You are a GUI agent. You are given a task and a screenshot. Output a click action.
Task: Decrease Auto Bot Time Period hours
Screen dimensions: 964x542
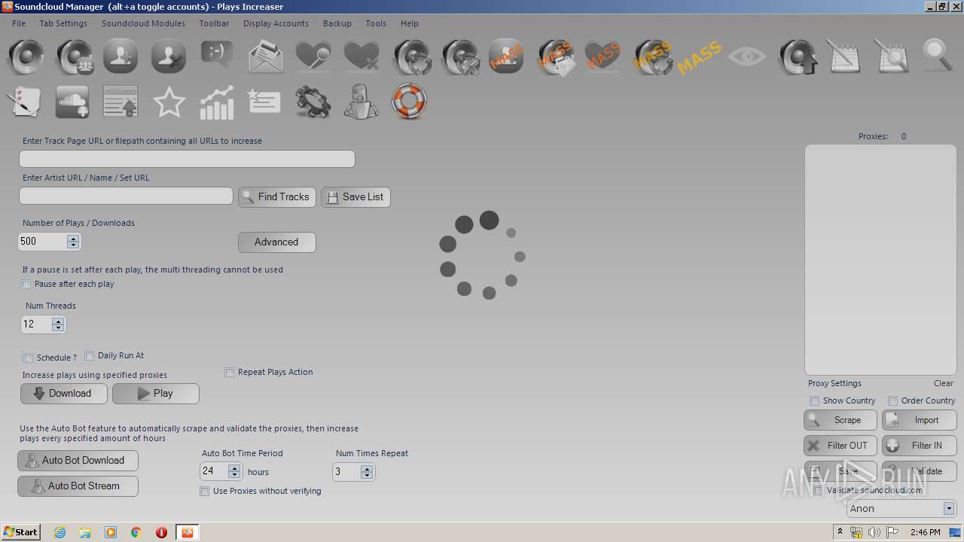point(234,475)
